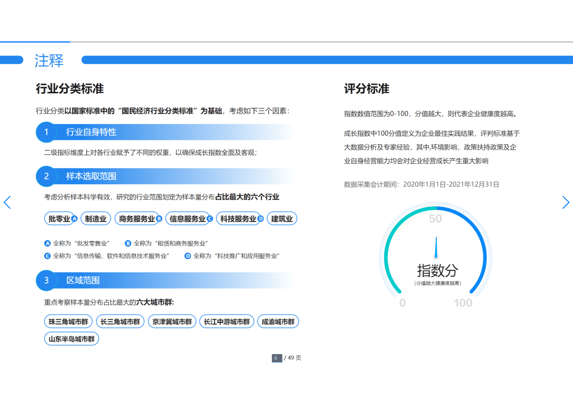Screen dimensions: 573x405
Task: Click the circled B icon beside 商务服务业
Action: tap(158, 218)
